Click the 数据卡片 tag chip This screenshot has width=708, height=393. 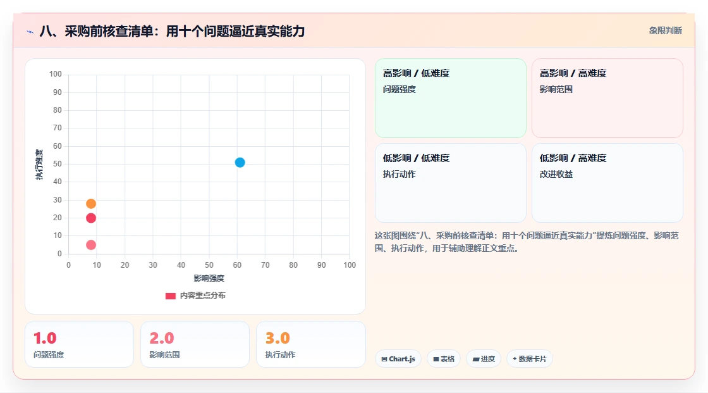(530, 359)
